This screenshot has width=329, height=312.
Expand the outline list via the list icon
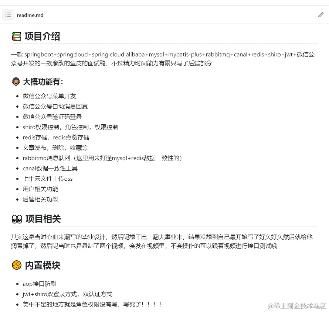coord(8,15)
